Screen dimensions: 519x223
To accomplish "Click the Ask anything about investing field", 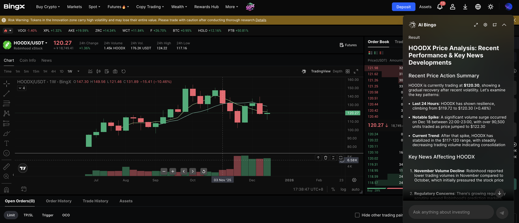I will pos(450,212).
